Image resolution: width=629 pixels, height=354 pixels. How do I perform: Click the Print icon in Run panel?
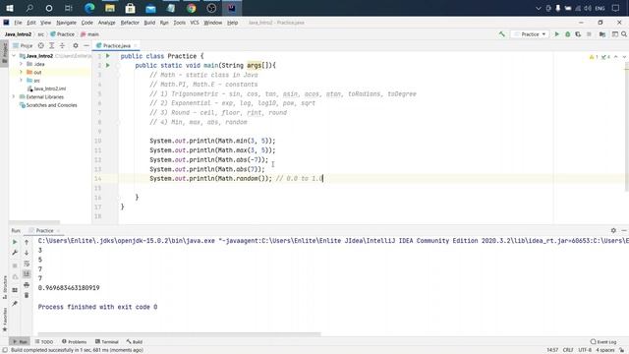(x=27, y=284)
